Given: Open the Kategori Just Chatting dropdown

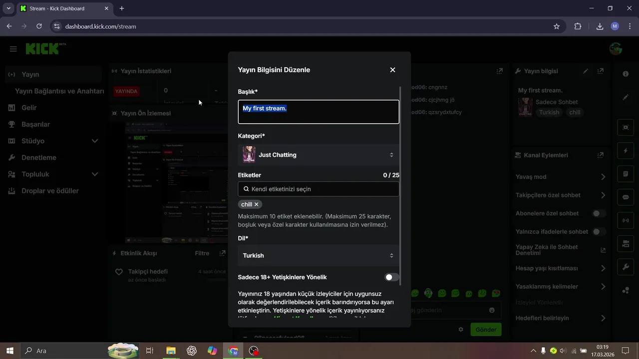Looking at the screenshot, I should click(319, 155).
